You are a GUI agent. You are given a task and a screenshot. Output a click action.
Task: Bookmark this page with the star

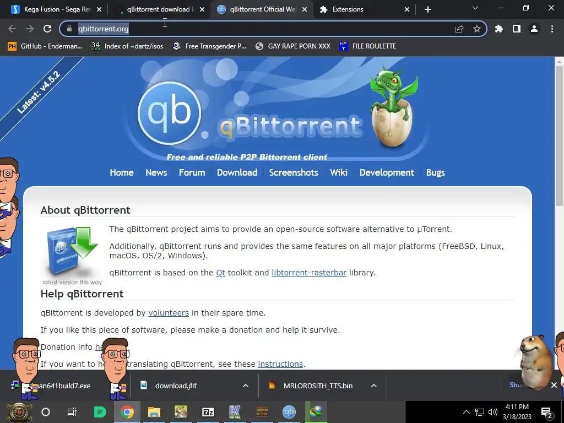tap(476, 29)
